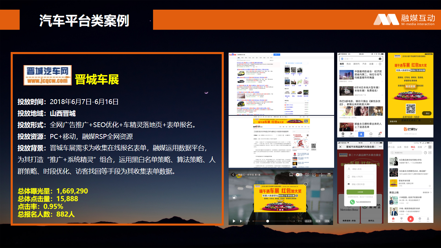Image resolution: width=441 pixels, height=248 pixels.
Task: Tap the red play button in bottom nav
Action: [x=410, y=219]
